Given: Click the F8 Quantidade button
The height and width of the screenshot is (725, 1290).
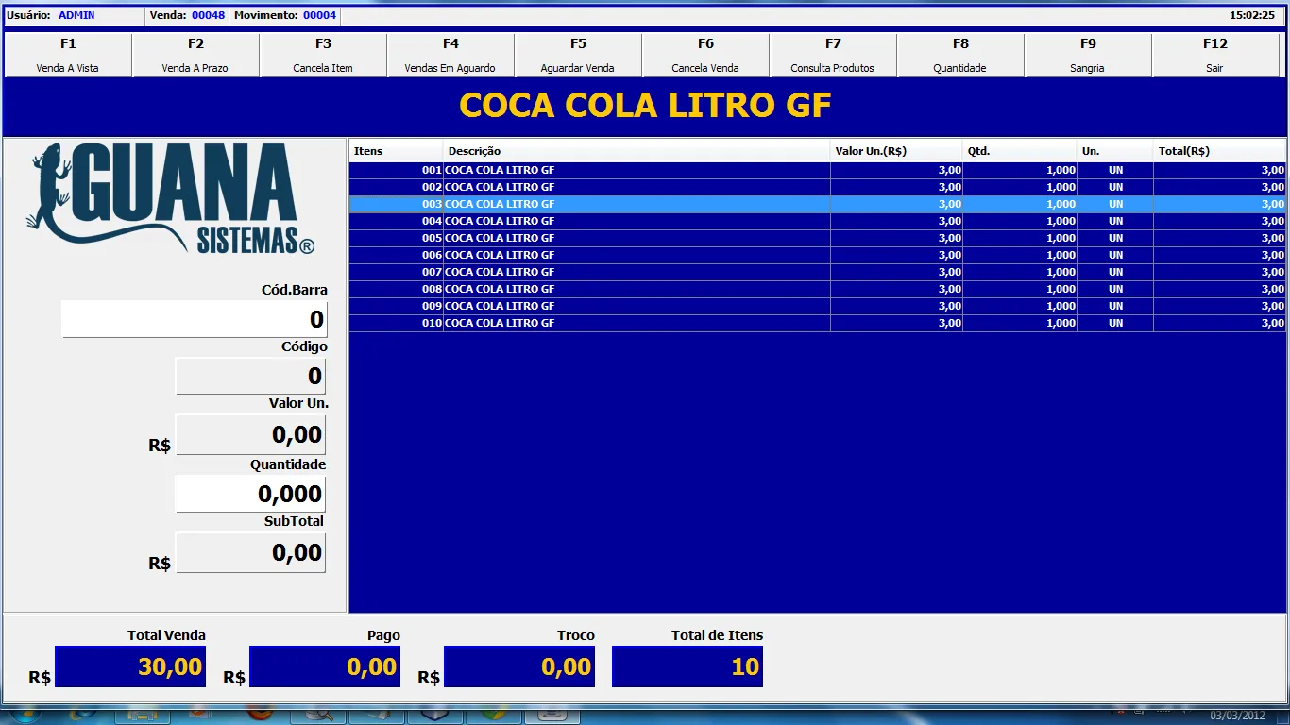Looking at the screenshot, I should tap(960, 56).
